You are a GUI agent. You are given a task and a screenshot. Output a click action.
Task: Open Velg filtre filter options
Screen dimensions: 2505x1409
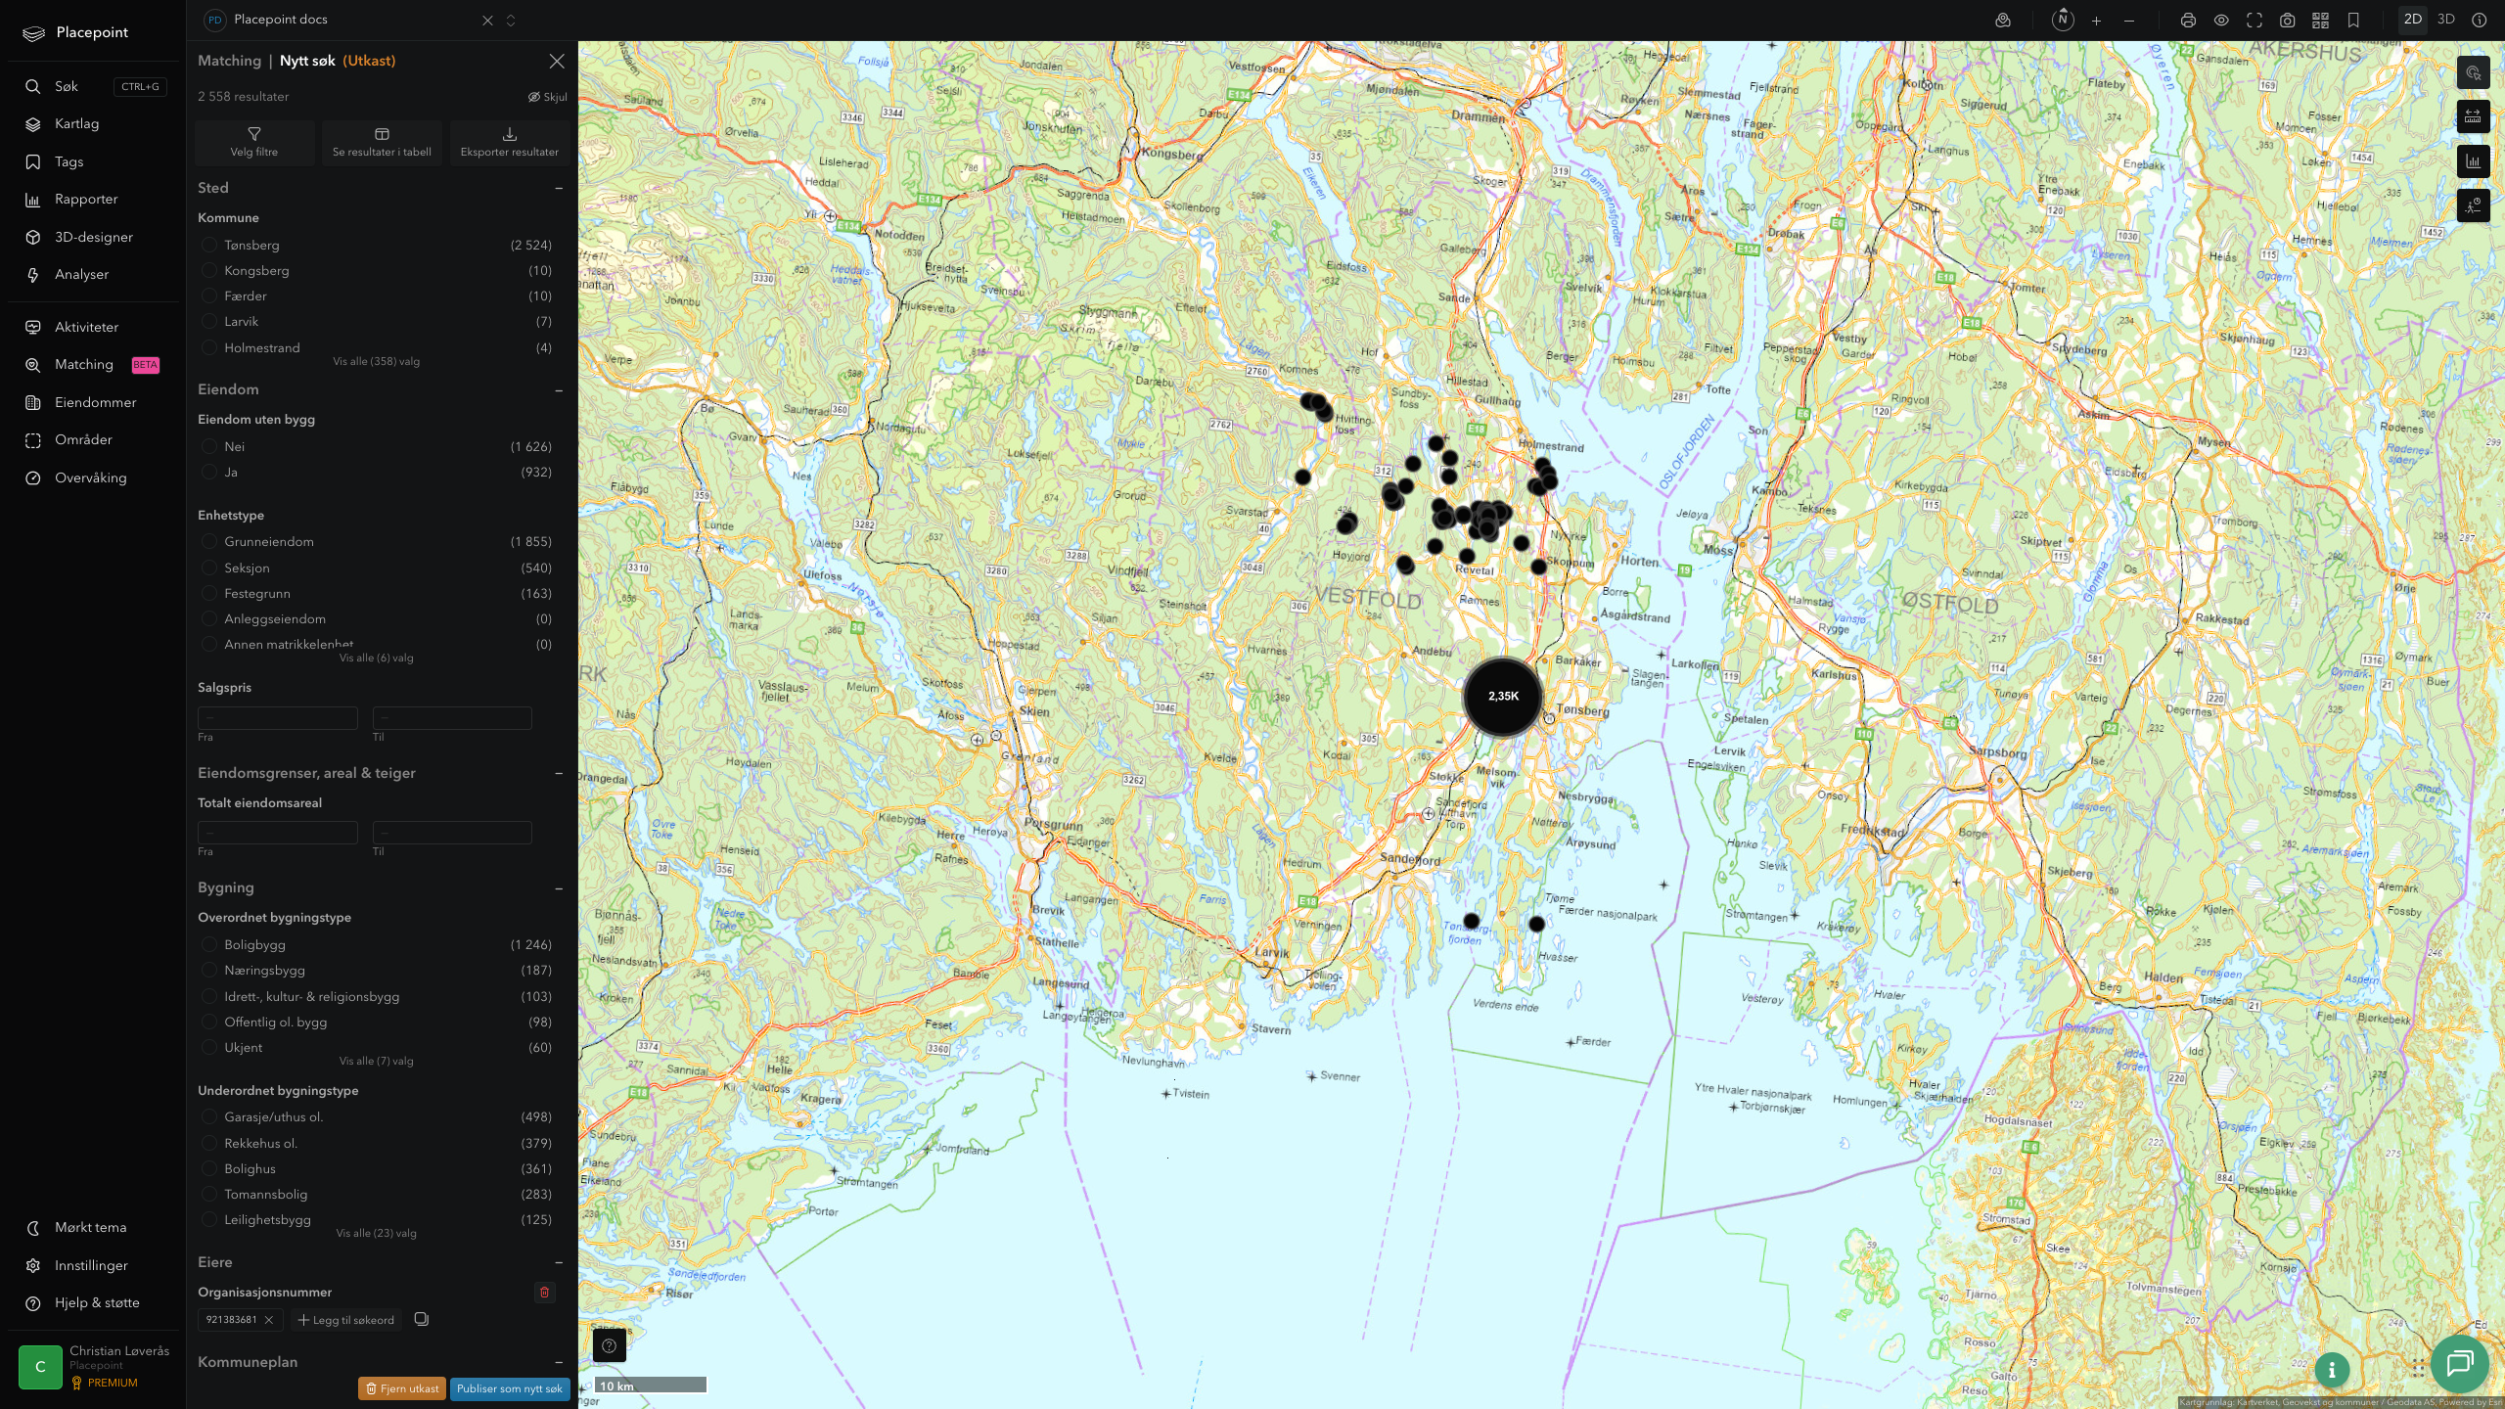click(254, 142)
